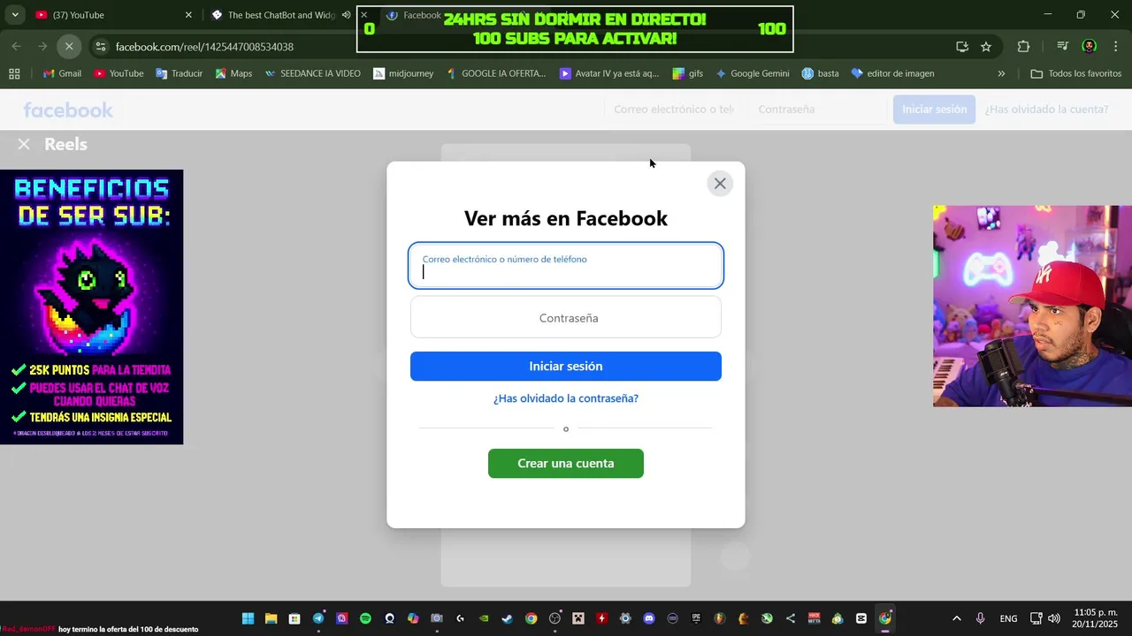1132x636 pixels.
Task: Open the Maps bookmark
Action: tap(233, 73)
